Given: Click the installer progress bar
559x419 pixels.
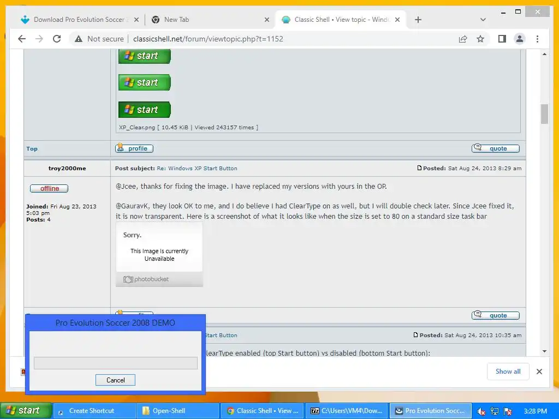Looking at the screenshot, I should coord(116,363).
